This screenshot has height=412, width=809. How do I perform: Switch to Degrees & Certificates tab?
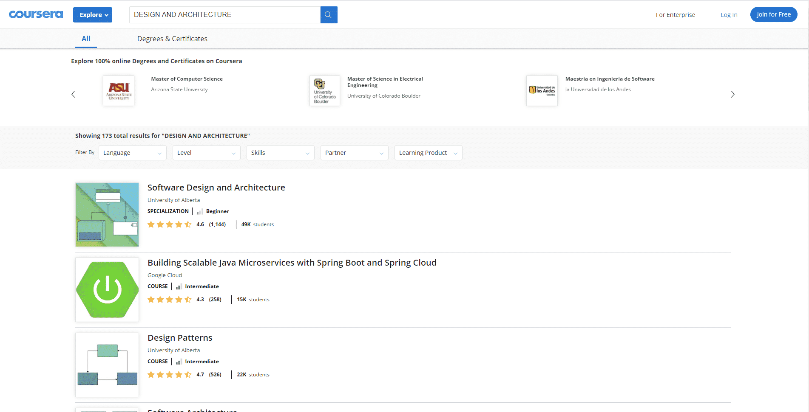coord(172,39)
